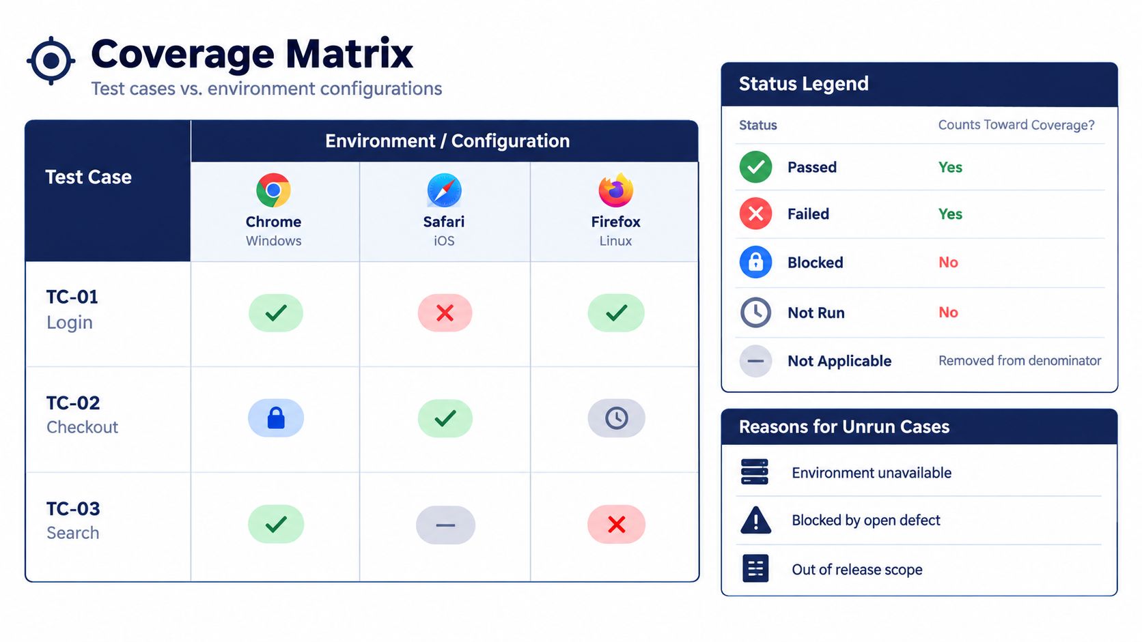Click the TC-02 test case ID

(73, 403)
